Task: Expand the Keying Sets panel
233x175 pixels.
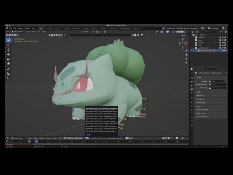Action: pos(201,103)
